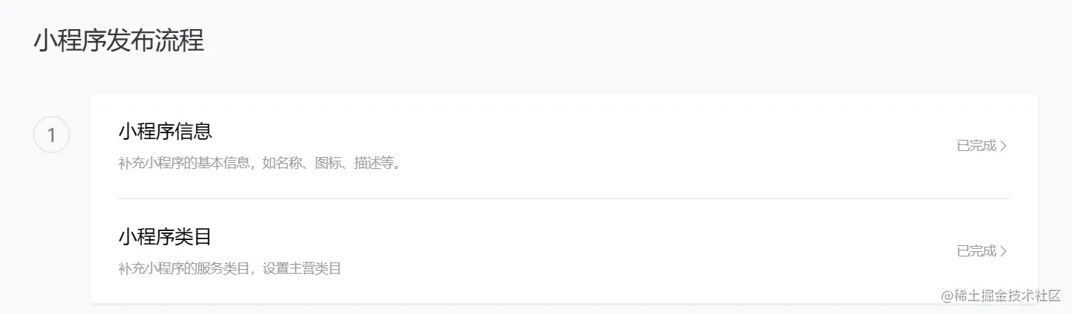
Task: Click the @ symbol in the watermark
Action: [948, 295]
